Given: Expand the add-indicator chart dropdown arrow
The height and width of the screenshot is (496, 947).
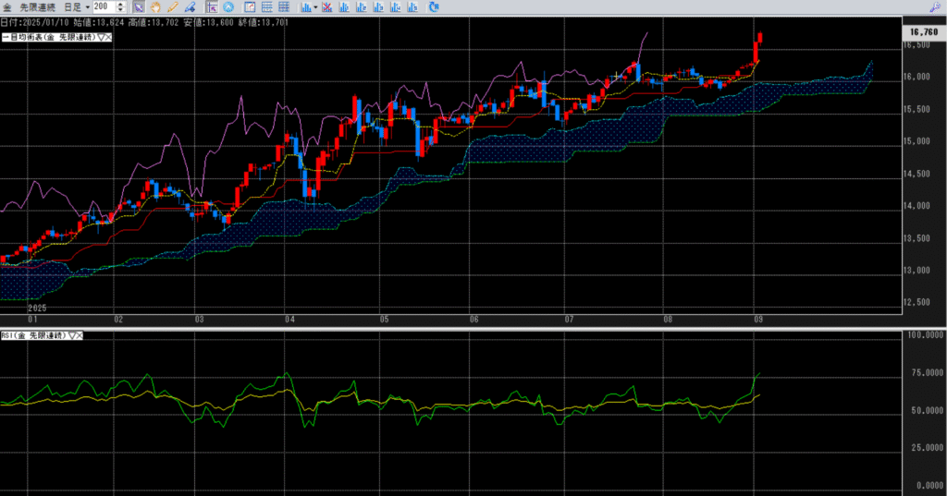Looking at the screenshot, I should (x=315, y=7).
